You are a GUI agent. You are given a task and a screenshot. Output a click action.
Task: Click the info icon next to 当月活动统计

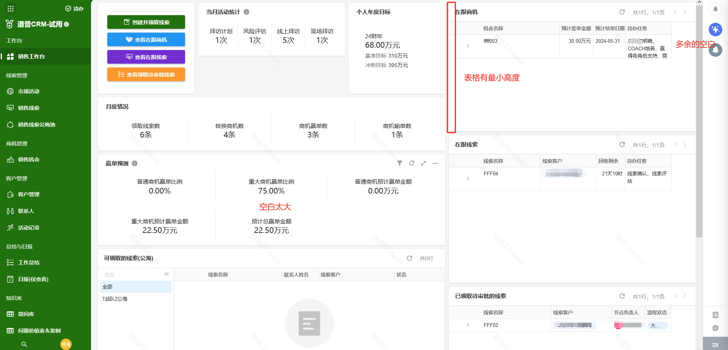(246, 12)
